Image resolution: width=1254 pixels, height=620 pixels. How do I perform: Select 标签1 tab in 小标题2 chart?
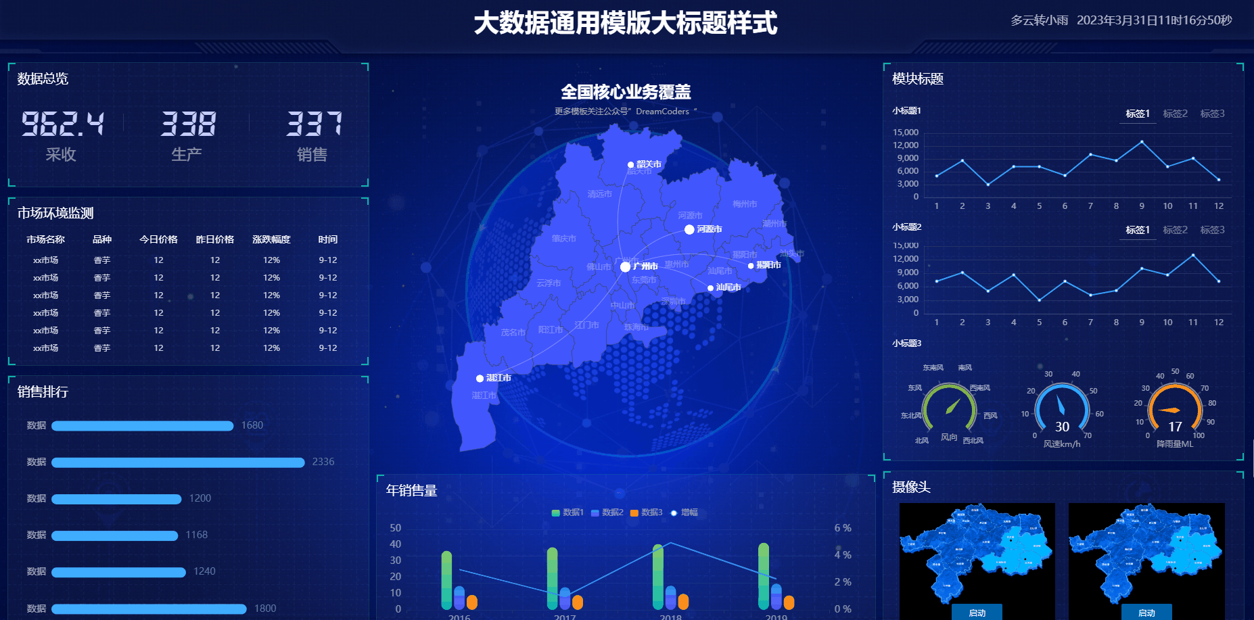pos(1138,230)
